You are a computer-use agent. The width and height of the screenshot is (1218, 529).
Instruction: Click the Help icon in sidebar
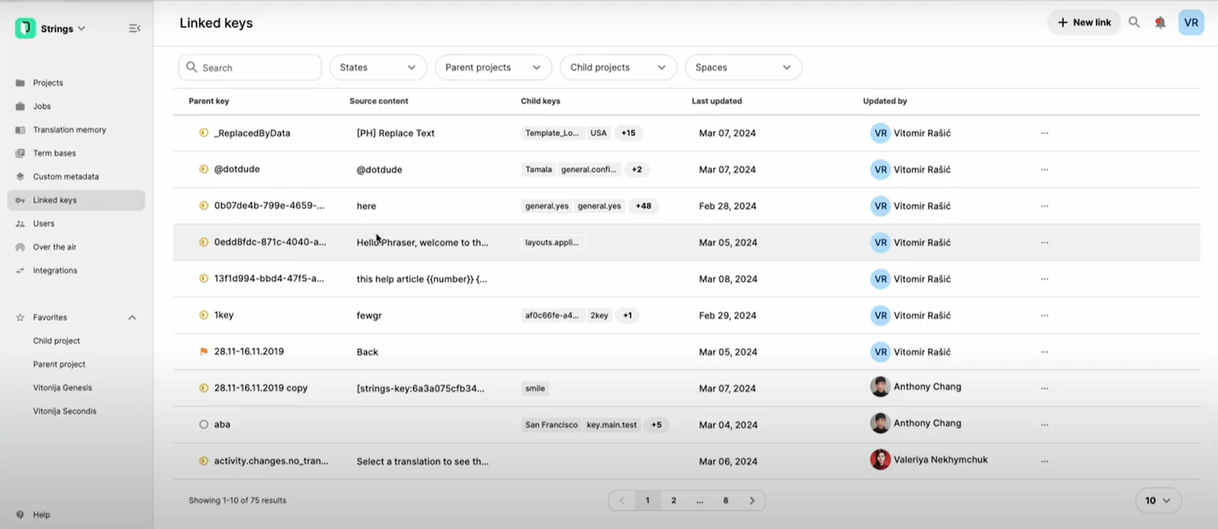click(20, 515)
